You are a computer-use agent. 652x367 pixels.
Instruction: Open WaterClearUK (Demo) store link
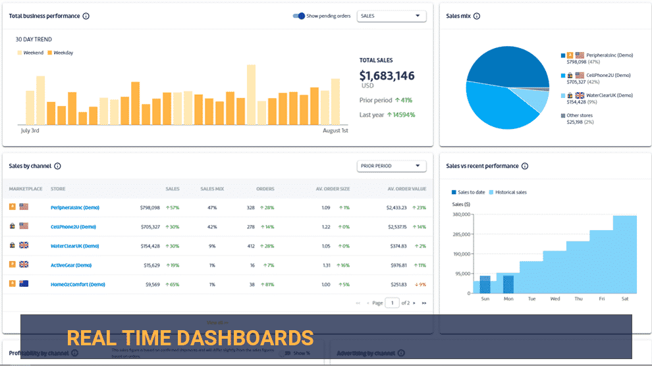[x=75, y=246]
